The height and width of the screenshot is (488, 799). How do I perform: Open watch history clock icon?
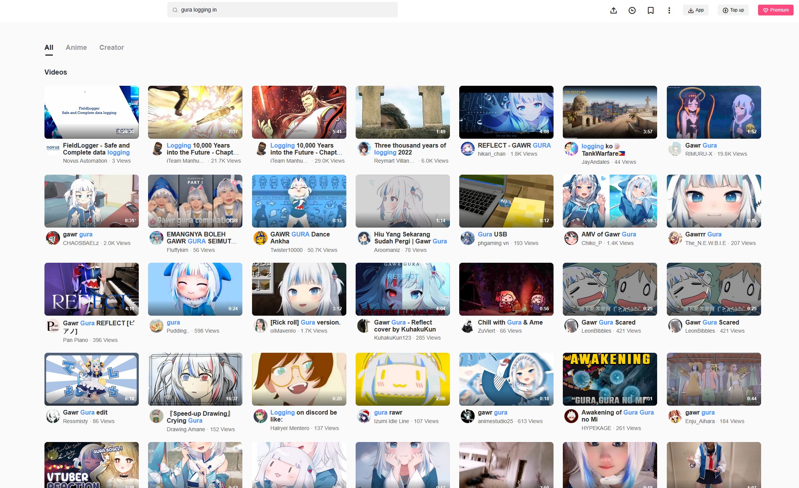[632, 10]
